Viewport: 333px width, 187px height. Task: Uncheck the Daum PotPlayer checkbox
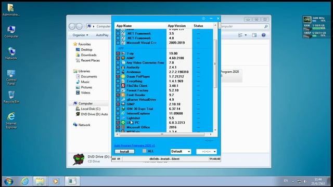(118, 76)
